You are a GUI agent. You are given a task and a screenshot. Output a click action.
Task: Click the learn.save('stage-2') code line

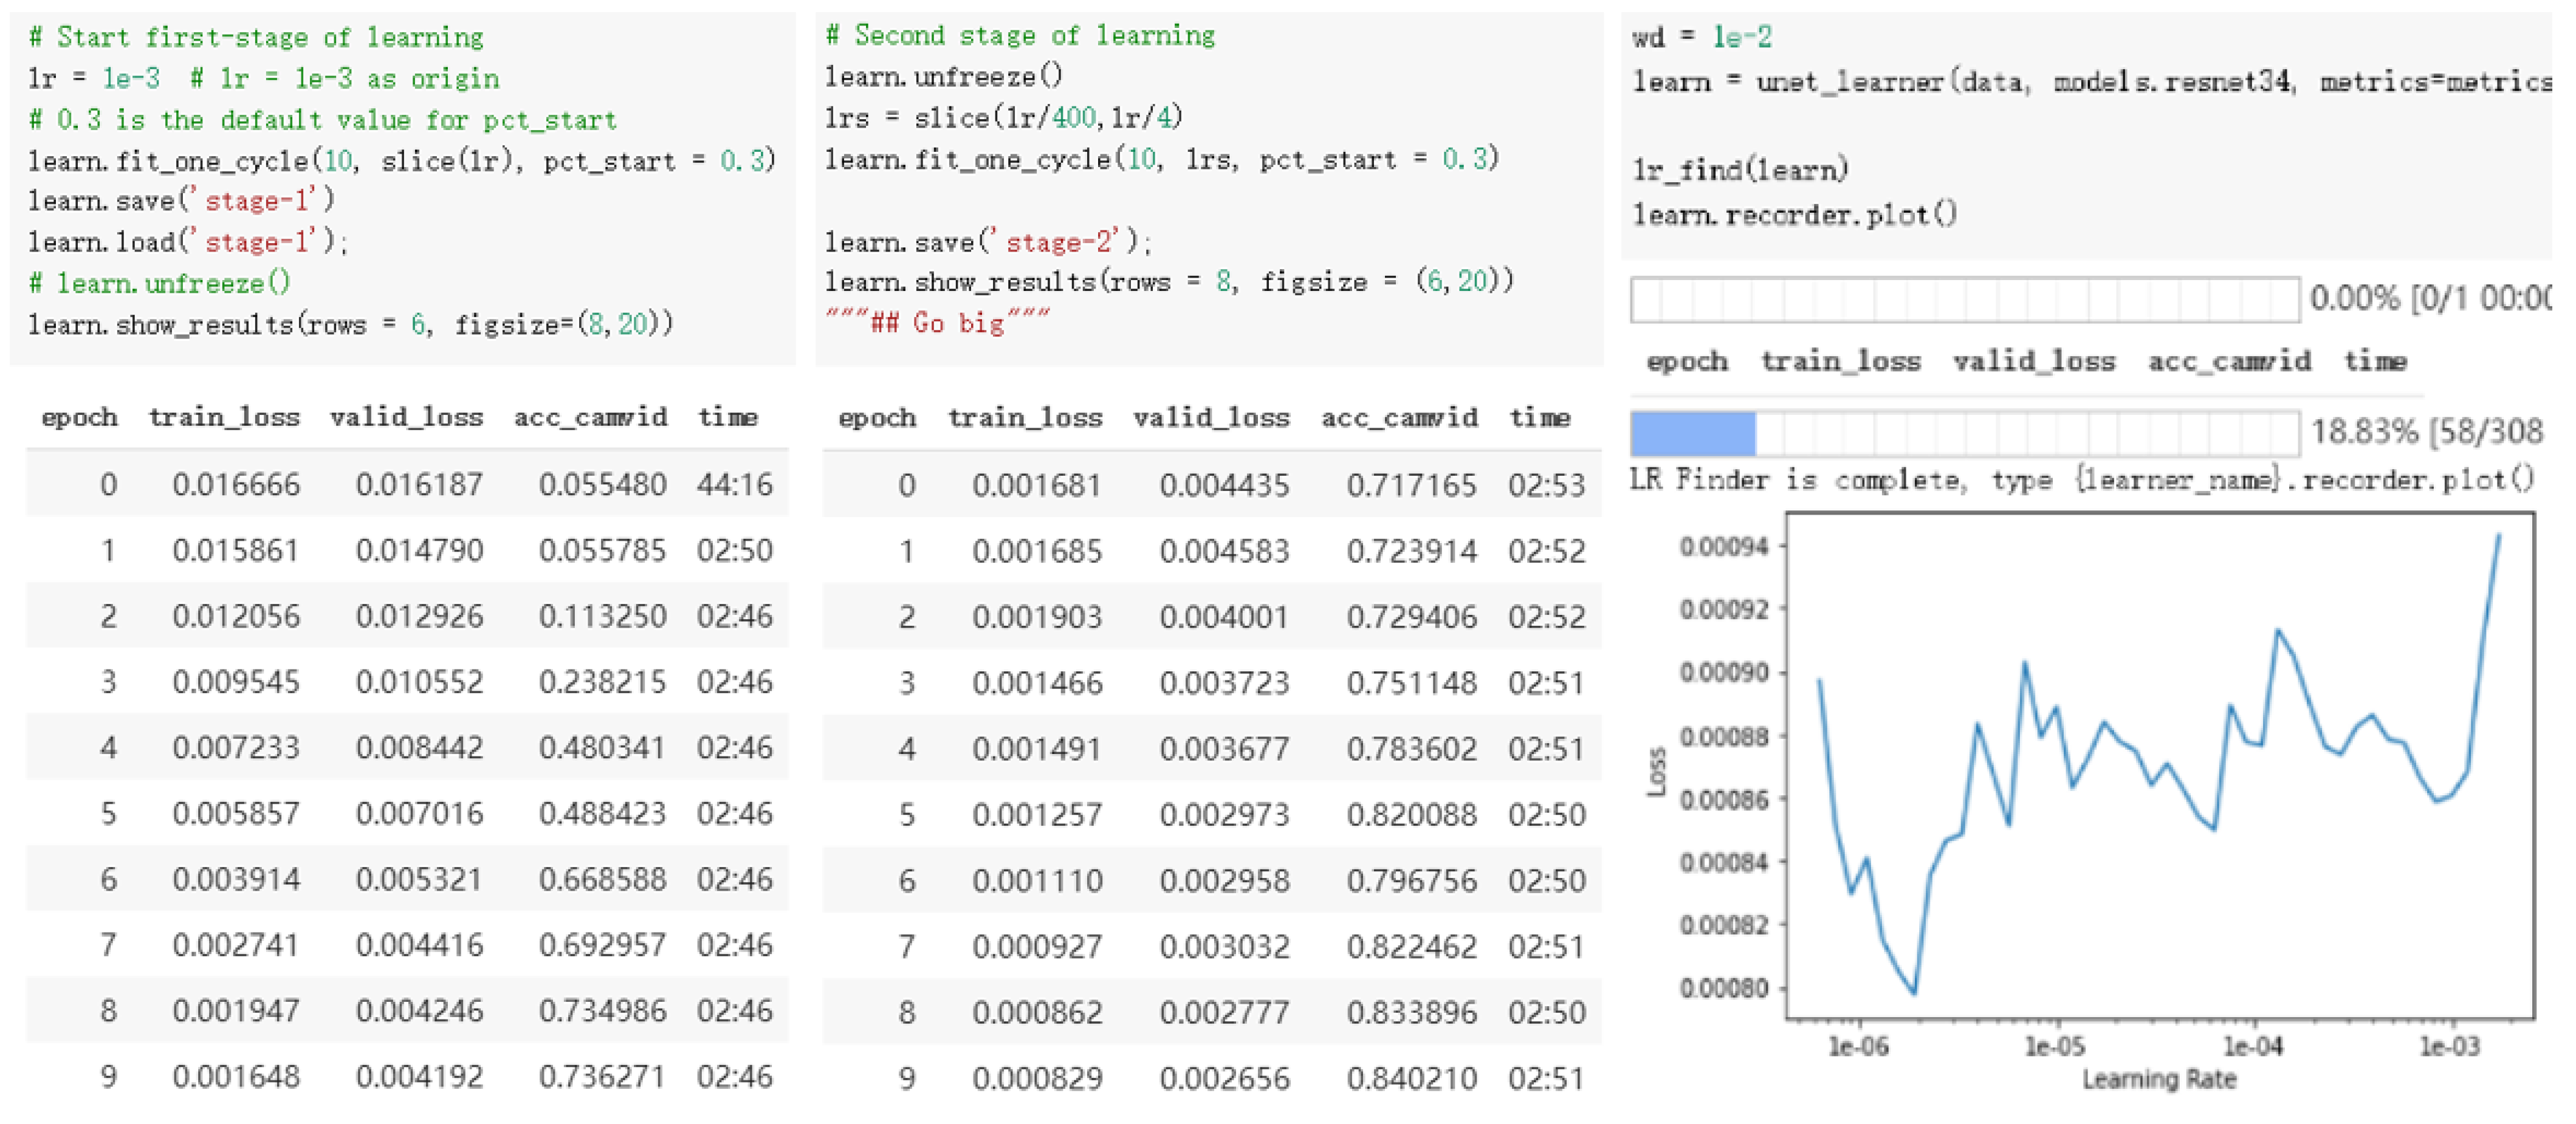point(987,242)
